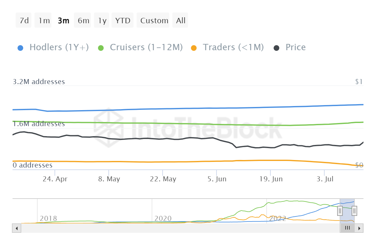Toggle Traders (<1M) orange legend dot

[194, 48]
